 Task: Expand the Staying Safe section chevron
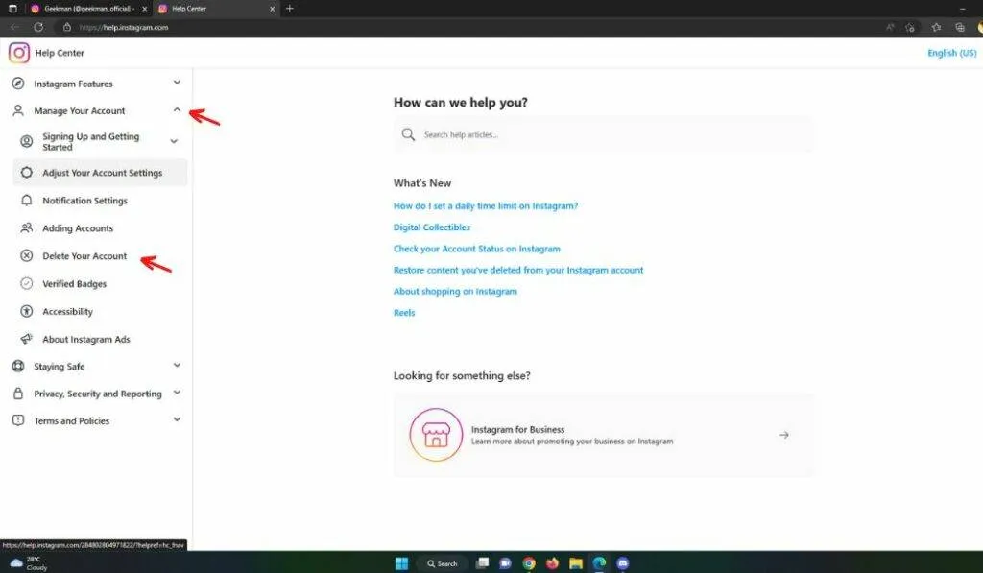pyautogui.click(x=177, y=365)
